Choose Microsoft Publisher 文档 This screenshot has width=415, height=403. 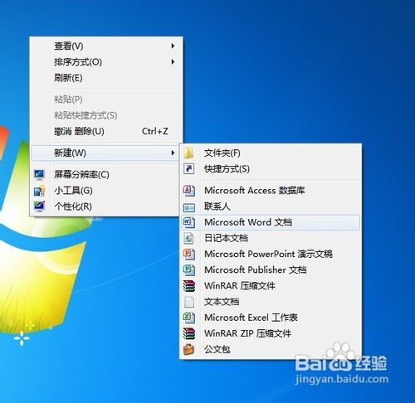click(271, 269)
